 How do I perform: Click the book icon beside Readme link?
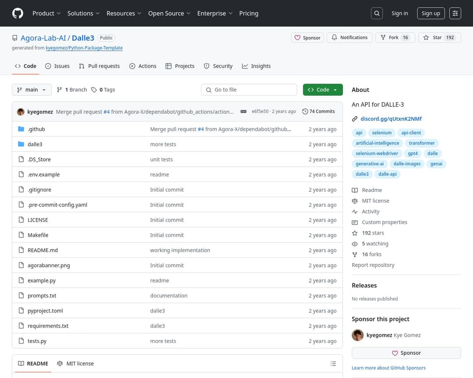355,190
